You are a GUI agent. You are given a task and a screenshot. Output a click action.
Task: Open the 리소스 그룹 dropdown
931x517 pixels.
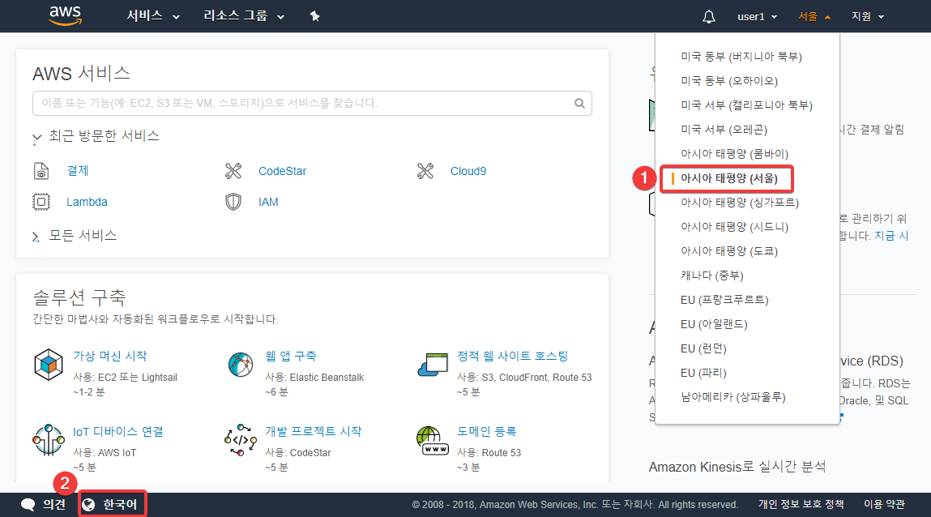pyautogui.click(x=244, y=16)
